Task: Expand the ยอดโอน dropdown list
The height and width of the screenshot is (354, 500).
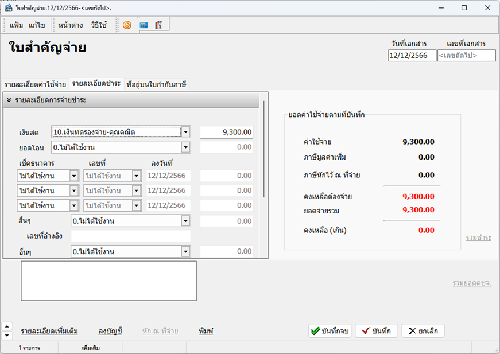Action: 185,147
